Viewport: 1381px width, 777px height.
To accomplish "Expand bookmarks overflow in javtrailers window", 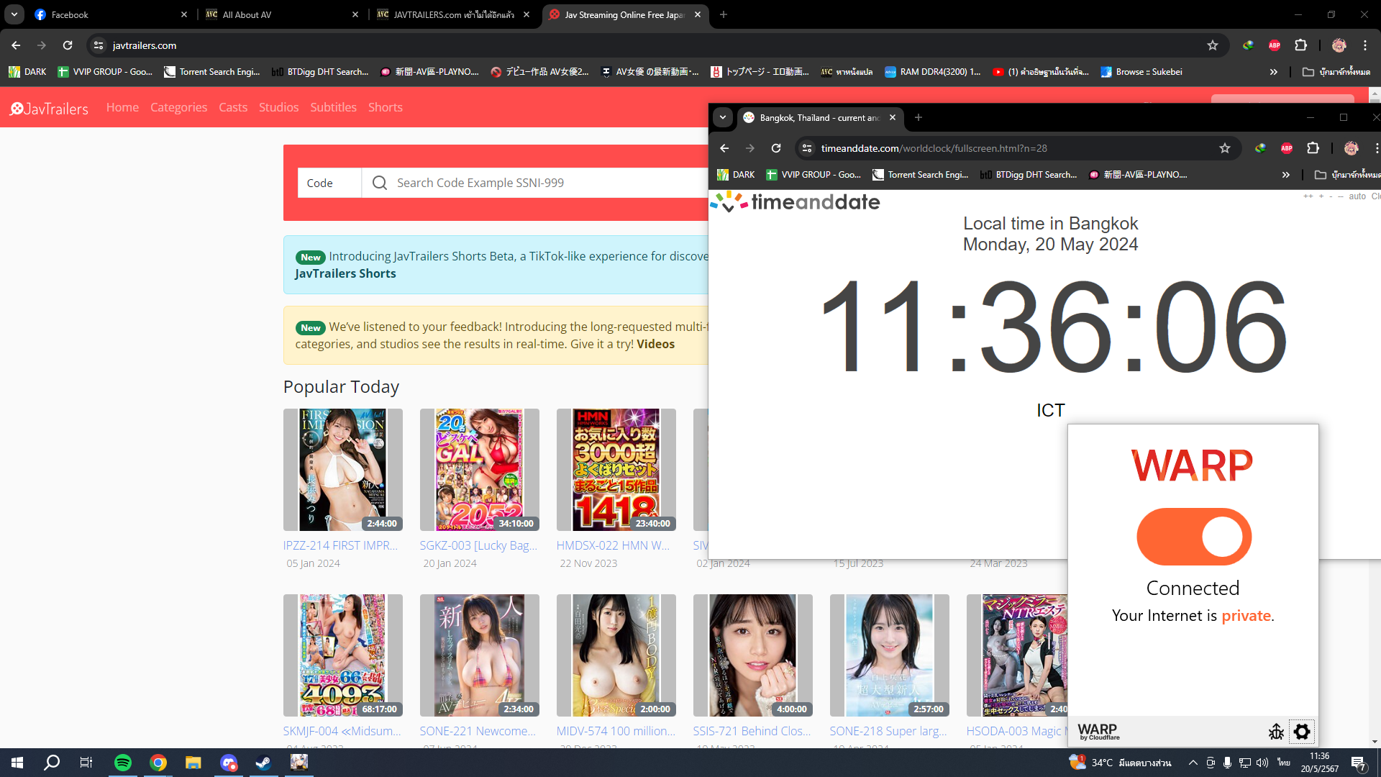I will pyautogui.click(x=1273, y=72).
